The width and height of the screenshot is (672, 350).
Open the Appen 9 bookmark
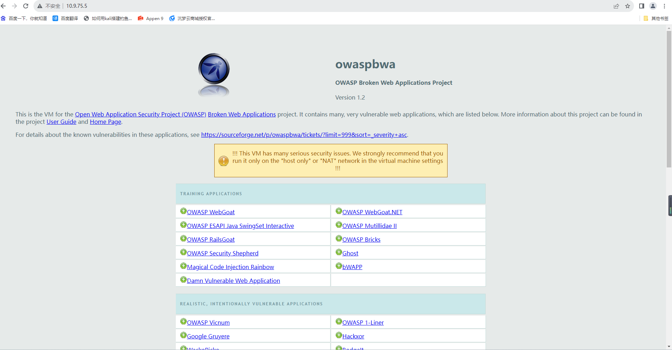coord(151,18)
